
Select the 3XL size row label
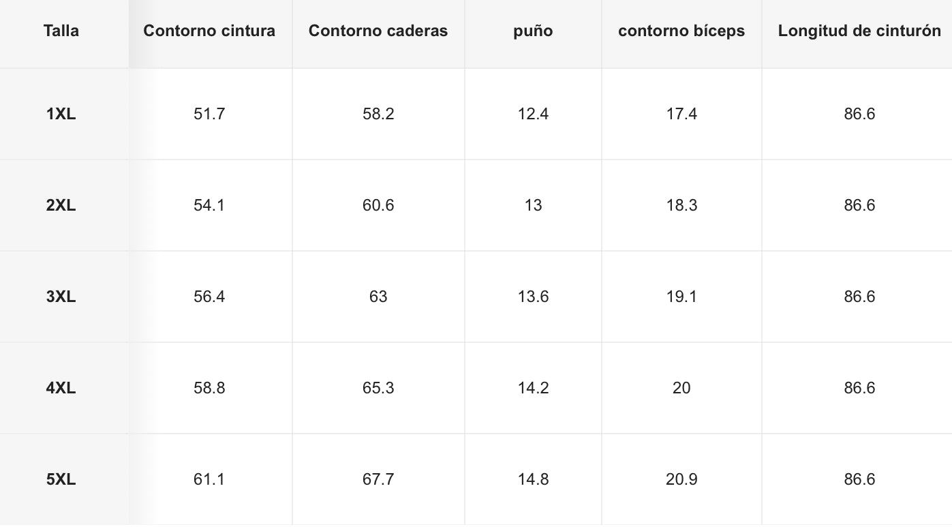(x=61, y=297)
